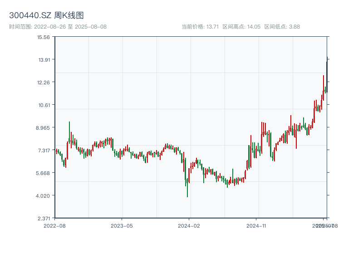
Task: Click the 300440.SZ weekly K-line chart title
Action: [46, 16]
